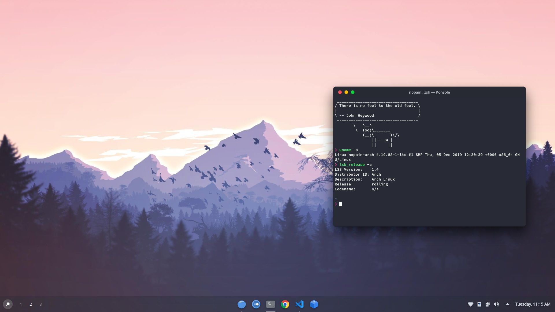Open the blue cube application icon
Screen dimensions: 555x312
[314, 304]
